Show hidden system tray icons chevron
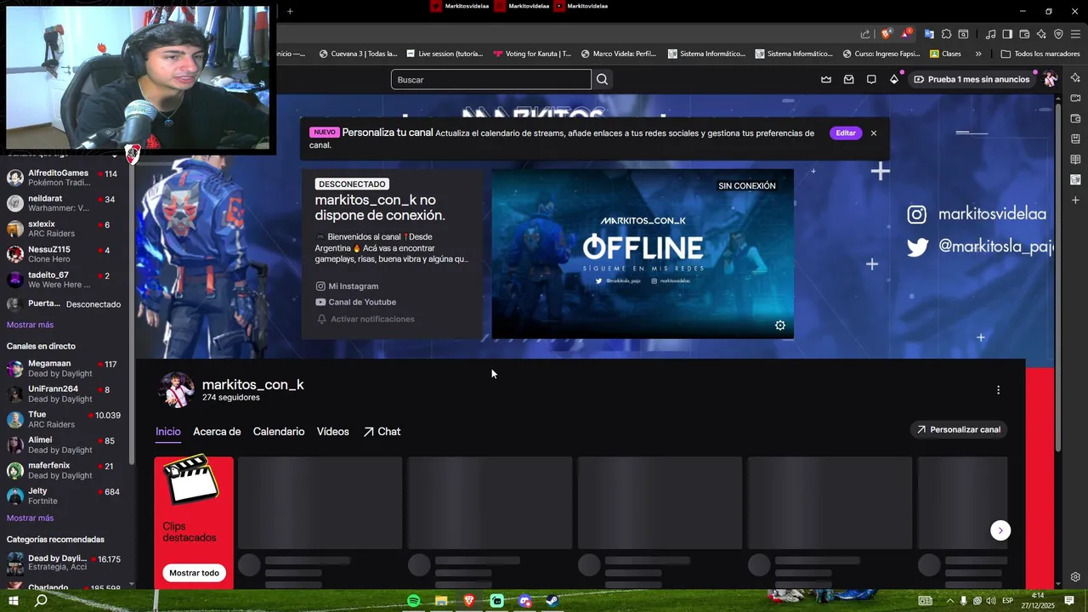Viewport: 1088px width, 612px height. pyautogui.click(x=950, y=601)
